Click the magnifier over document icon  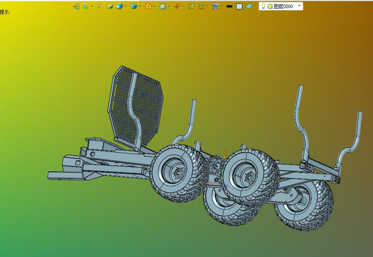162,6
